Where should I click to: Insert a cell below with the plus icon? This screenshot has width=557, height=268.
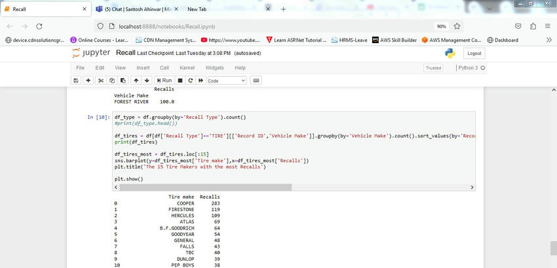[88, 80]
